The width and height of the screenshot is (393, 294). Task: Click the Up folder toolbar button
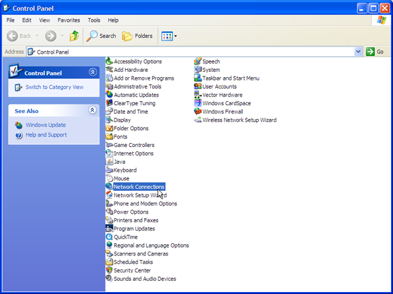coord(74,36)
